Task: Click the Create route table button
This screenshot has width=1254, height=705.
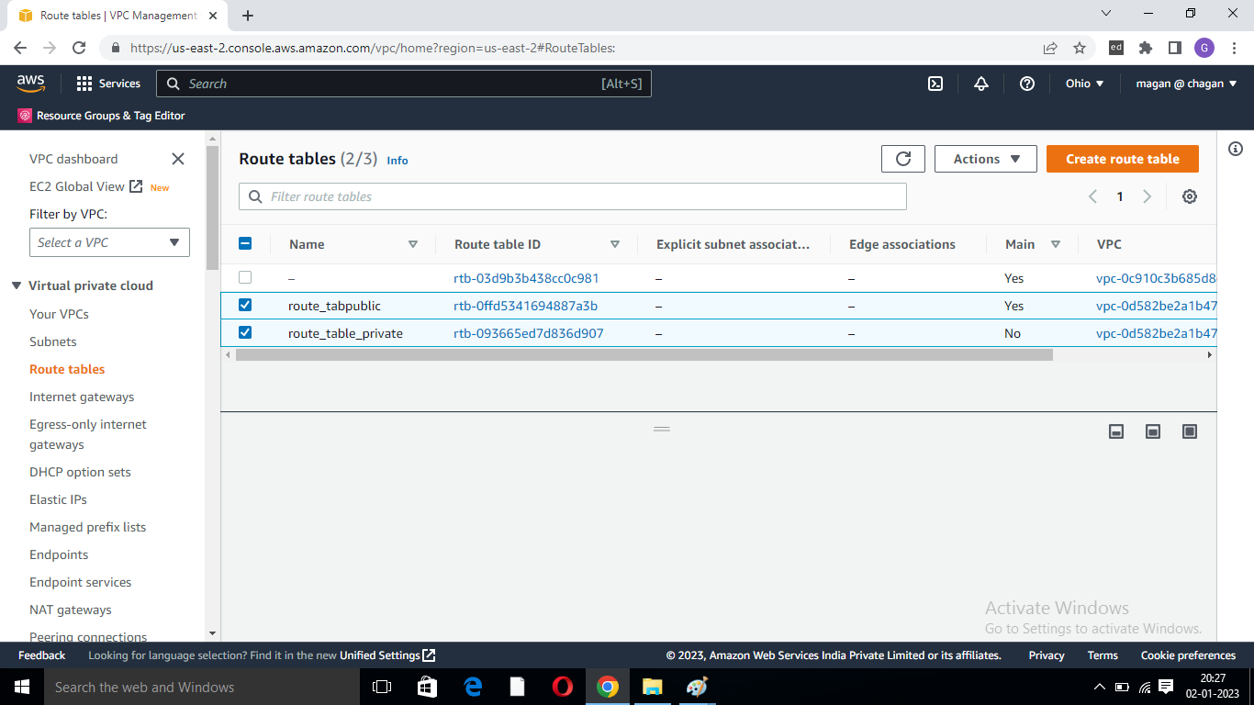Action: click(x=1122, y=158)
